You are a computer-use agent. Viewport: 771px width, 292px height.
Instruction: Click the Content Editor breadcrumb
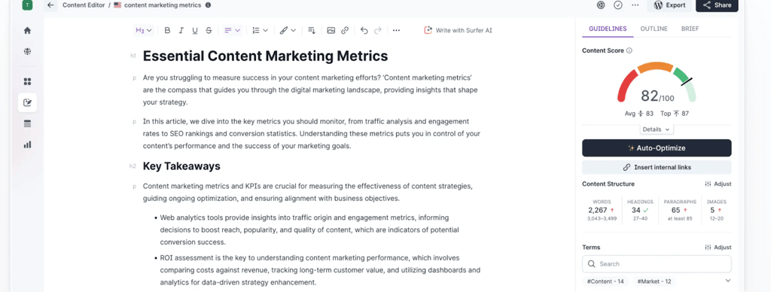point(84,5)
